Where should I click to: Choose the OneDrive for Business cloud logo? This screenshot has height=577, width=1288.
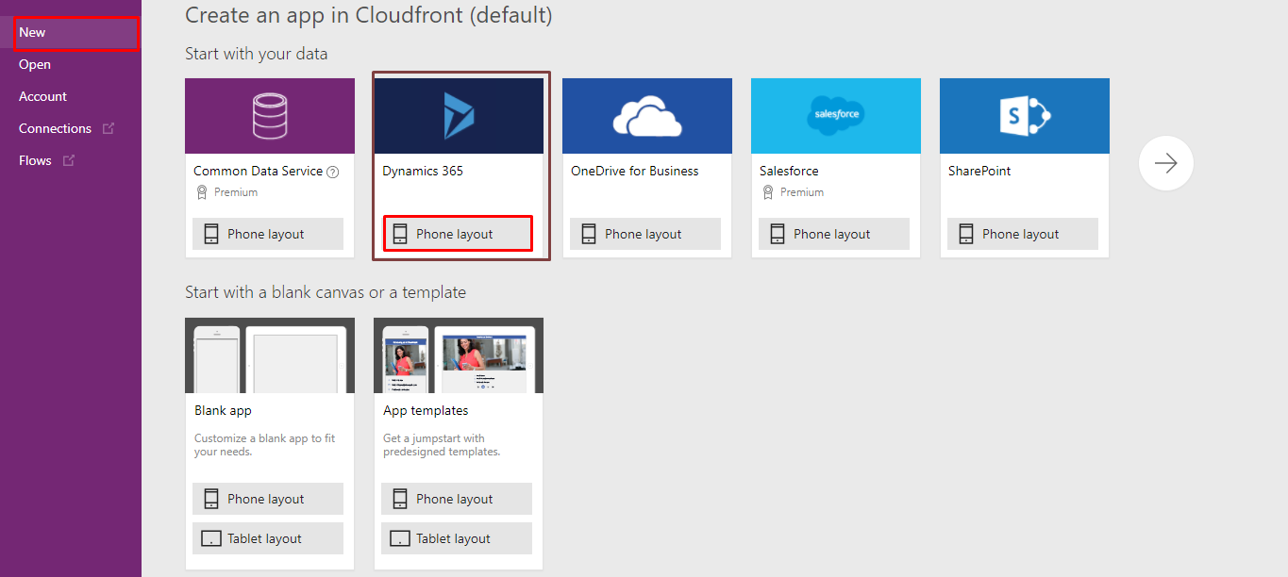(x=647, y=116)
